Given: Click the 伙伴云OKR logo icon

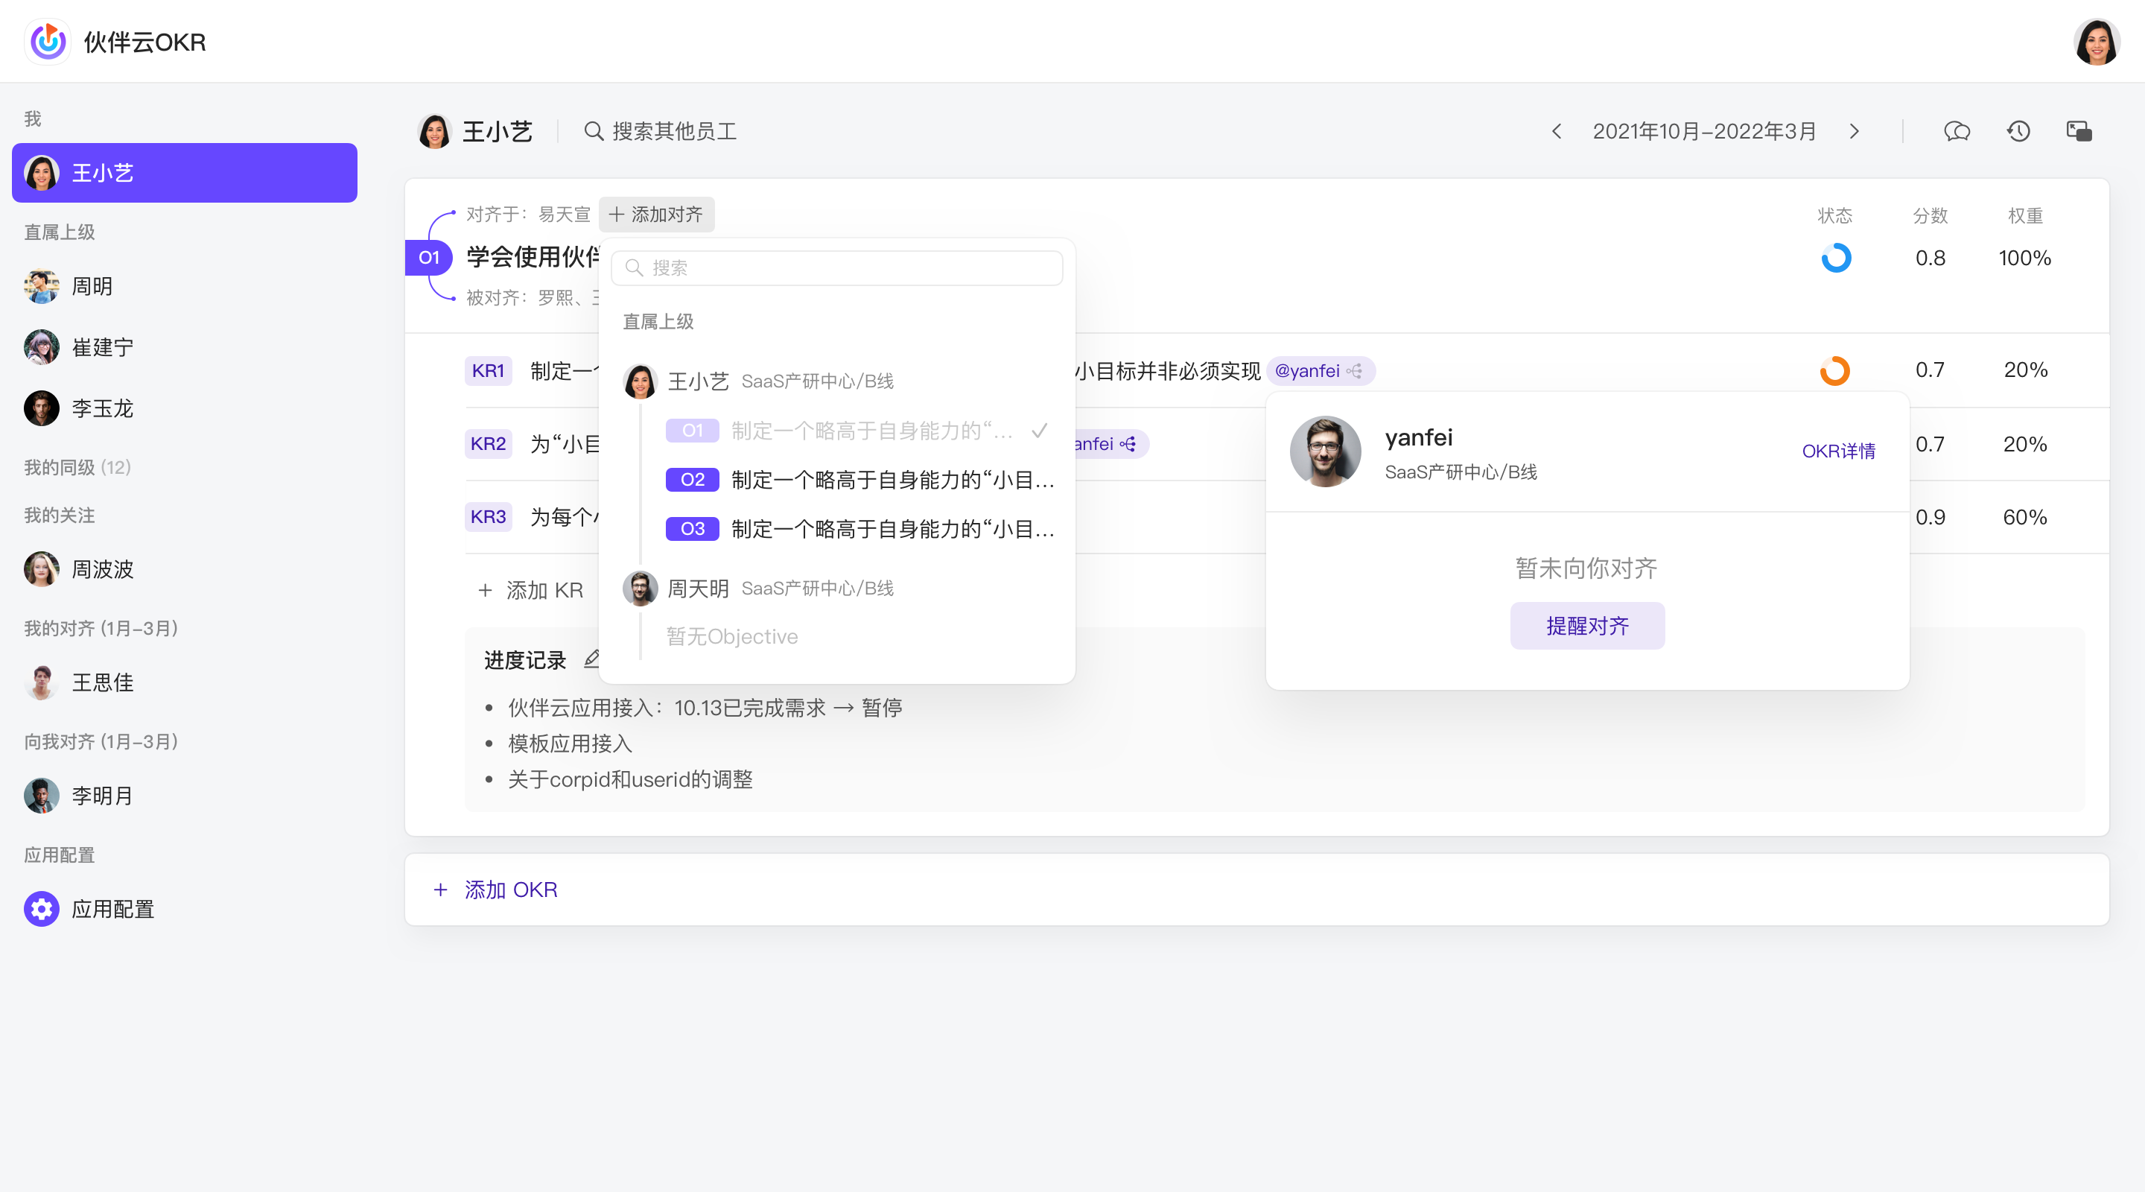Looking at the screenshot, I should pyautogui.click(x=48, y=41).
